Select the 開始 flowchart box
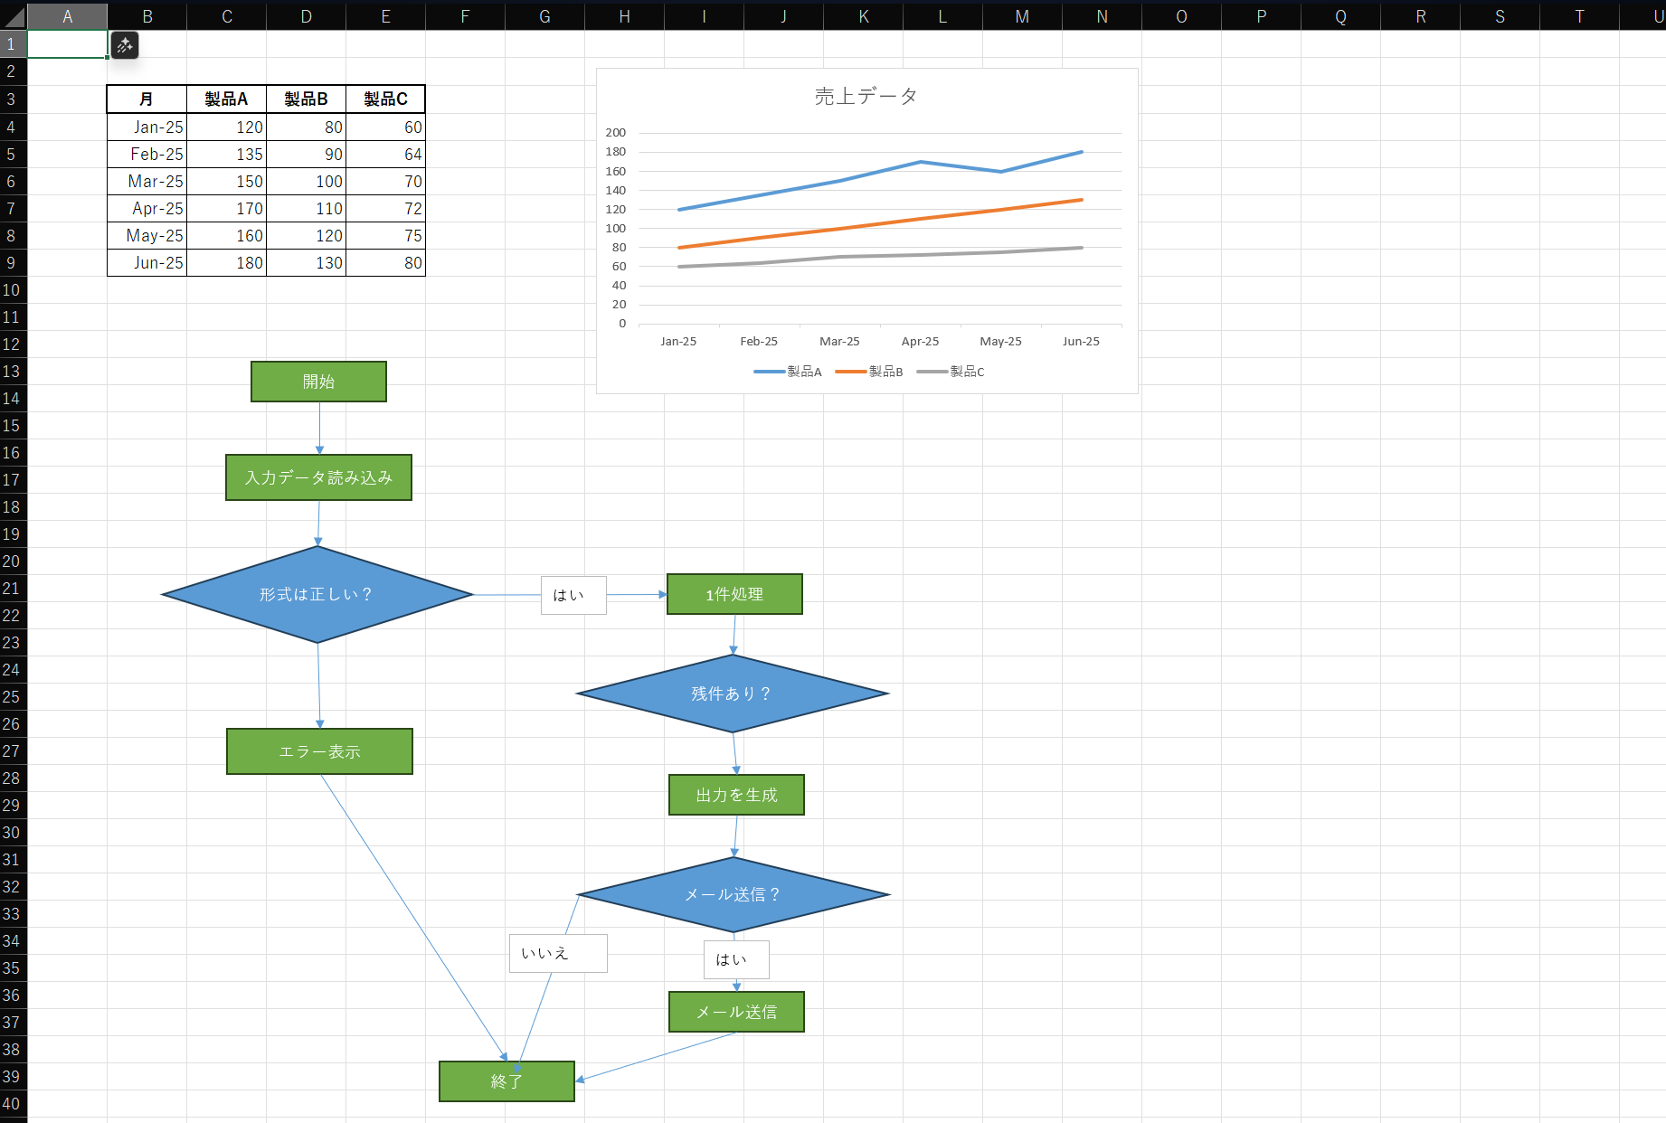The height and width of the screenshot is (1123, 1666). pos(318,382)
